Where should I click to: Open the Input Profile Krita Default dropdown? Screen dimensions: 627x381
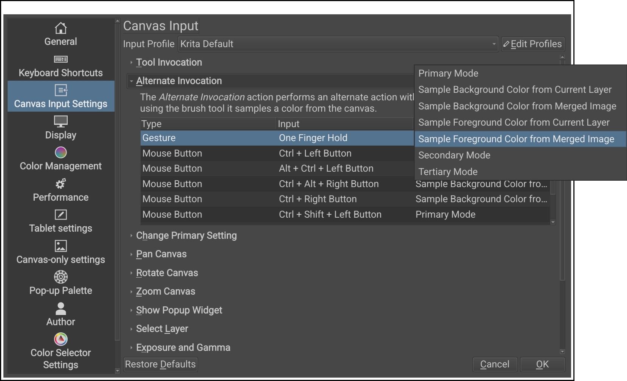point(338,44)
